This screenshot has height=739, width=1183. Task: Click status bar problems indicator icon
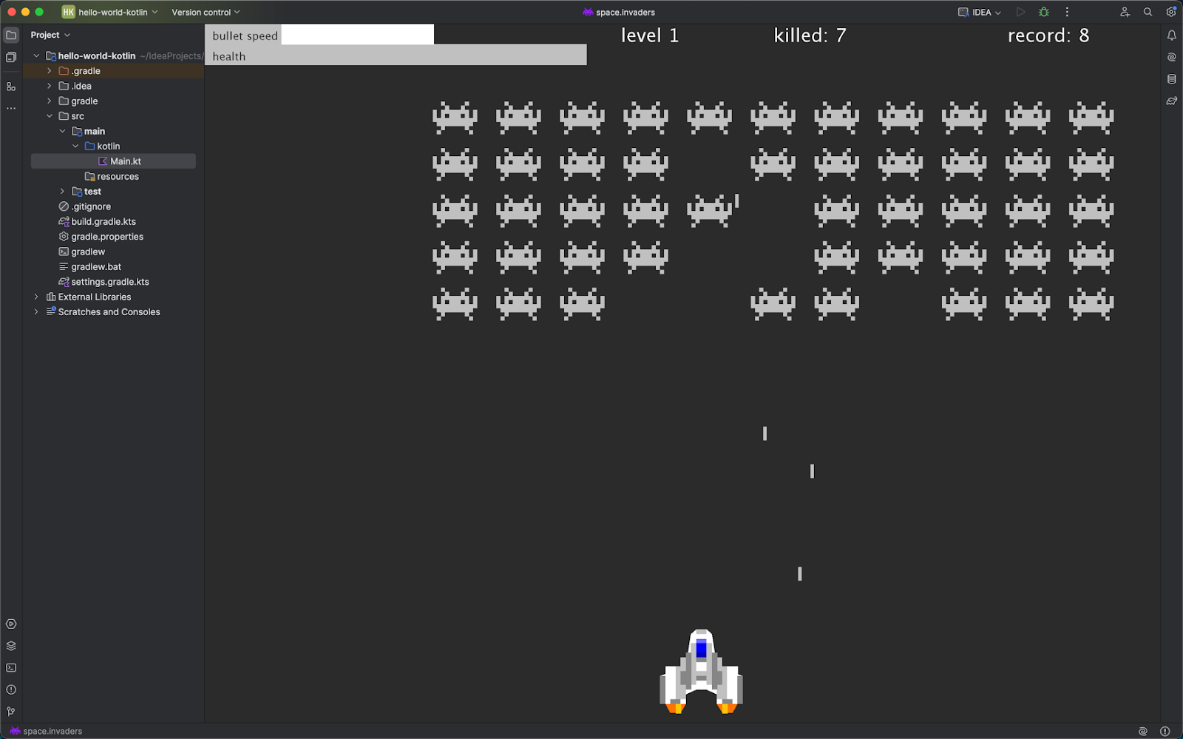coord(1165,731)
